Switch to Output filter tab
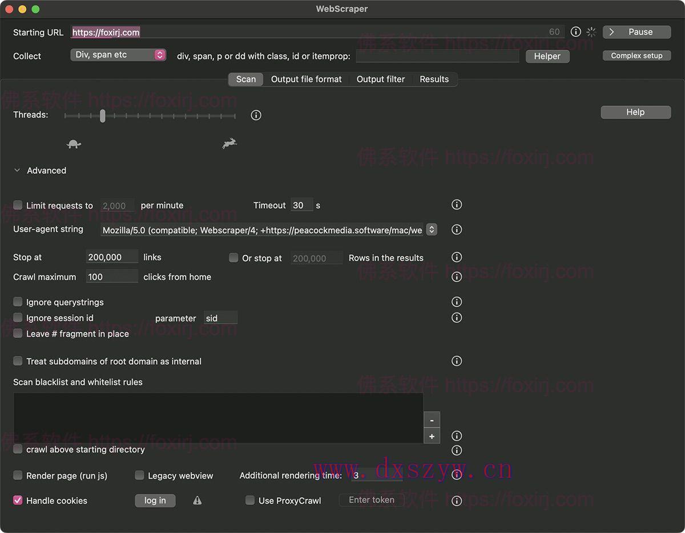This screenshot has height=533, width=685. pyautogui.click(x=381, y=79)
